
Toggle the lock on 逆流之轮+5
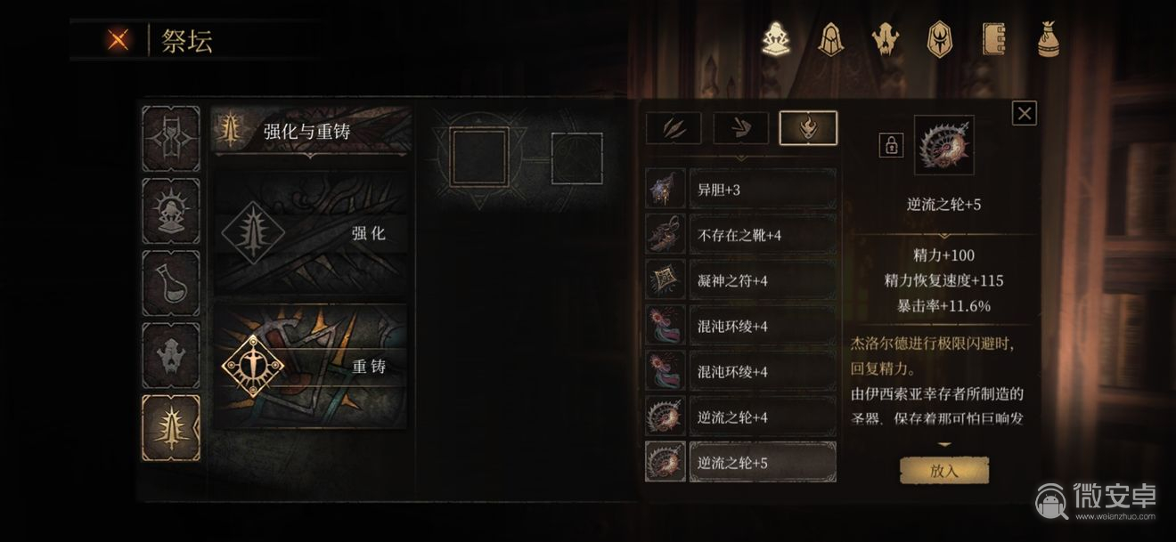(x=891, y=145)
